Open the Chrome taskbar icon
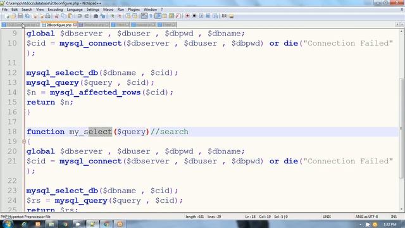Image resolution: width=405 pixels, height=228 pixels. pos(106,224)
